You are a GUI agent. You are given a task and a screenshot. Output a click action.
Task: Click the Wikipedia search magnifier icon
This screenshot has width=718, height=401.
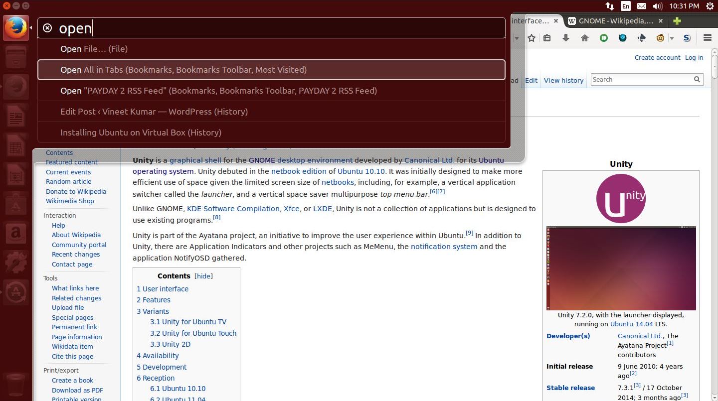coord(697,79)
